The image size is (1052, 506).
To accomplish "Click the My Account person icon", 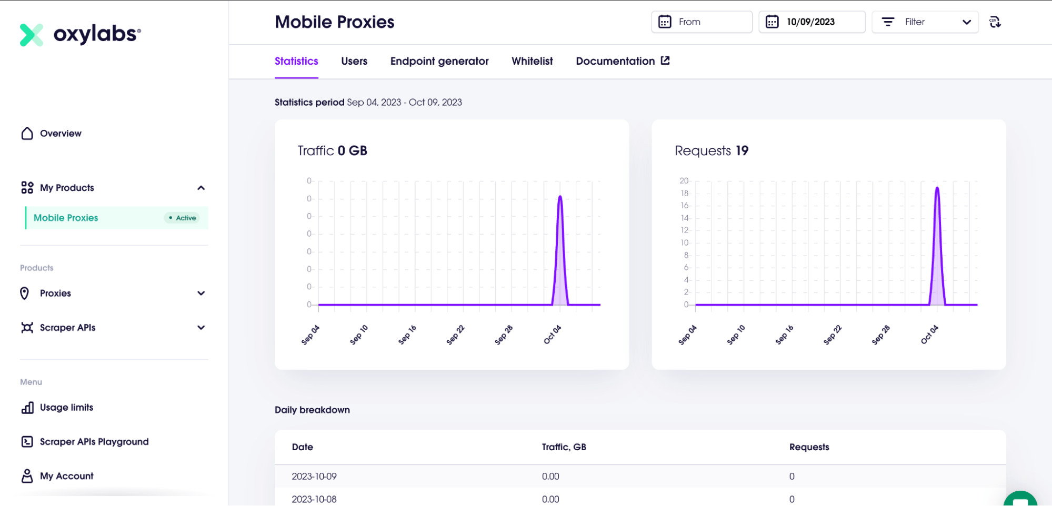I will [x=27, y=476].
